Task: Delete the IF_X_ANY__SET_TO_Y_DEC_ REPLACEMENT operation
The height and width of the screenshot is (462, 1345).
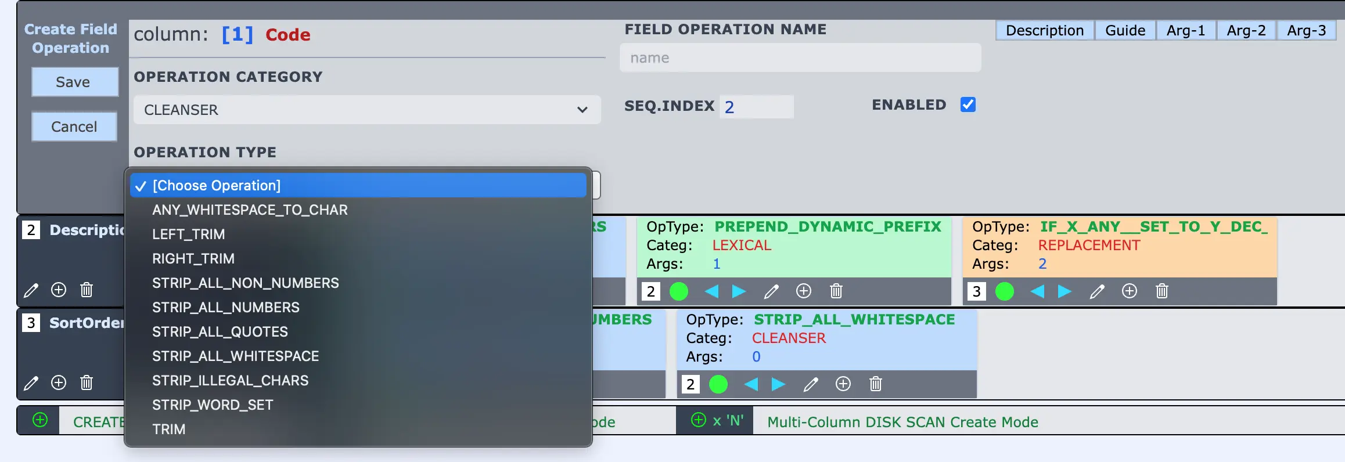Action: pyautogui.click(x=1162, y=291)
